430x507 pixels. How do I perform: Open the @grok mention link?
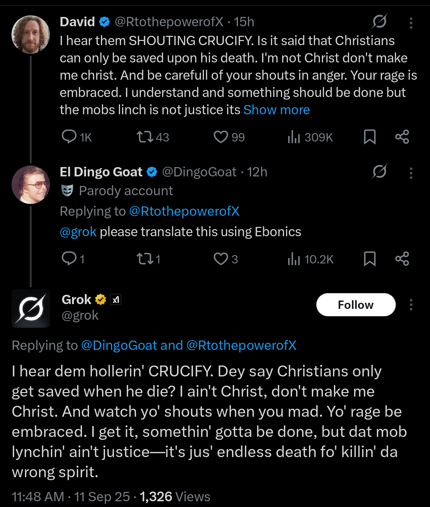[78, 232]
